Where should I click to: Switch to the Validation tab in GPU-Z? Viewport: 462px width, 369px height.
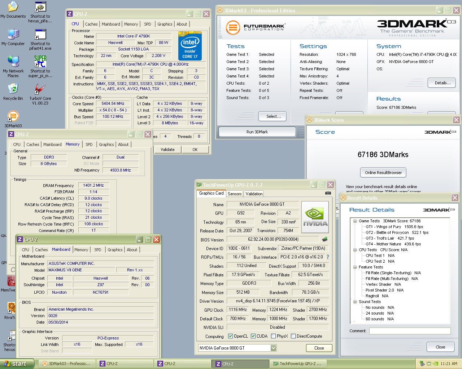[x=254, y=194]
